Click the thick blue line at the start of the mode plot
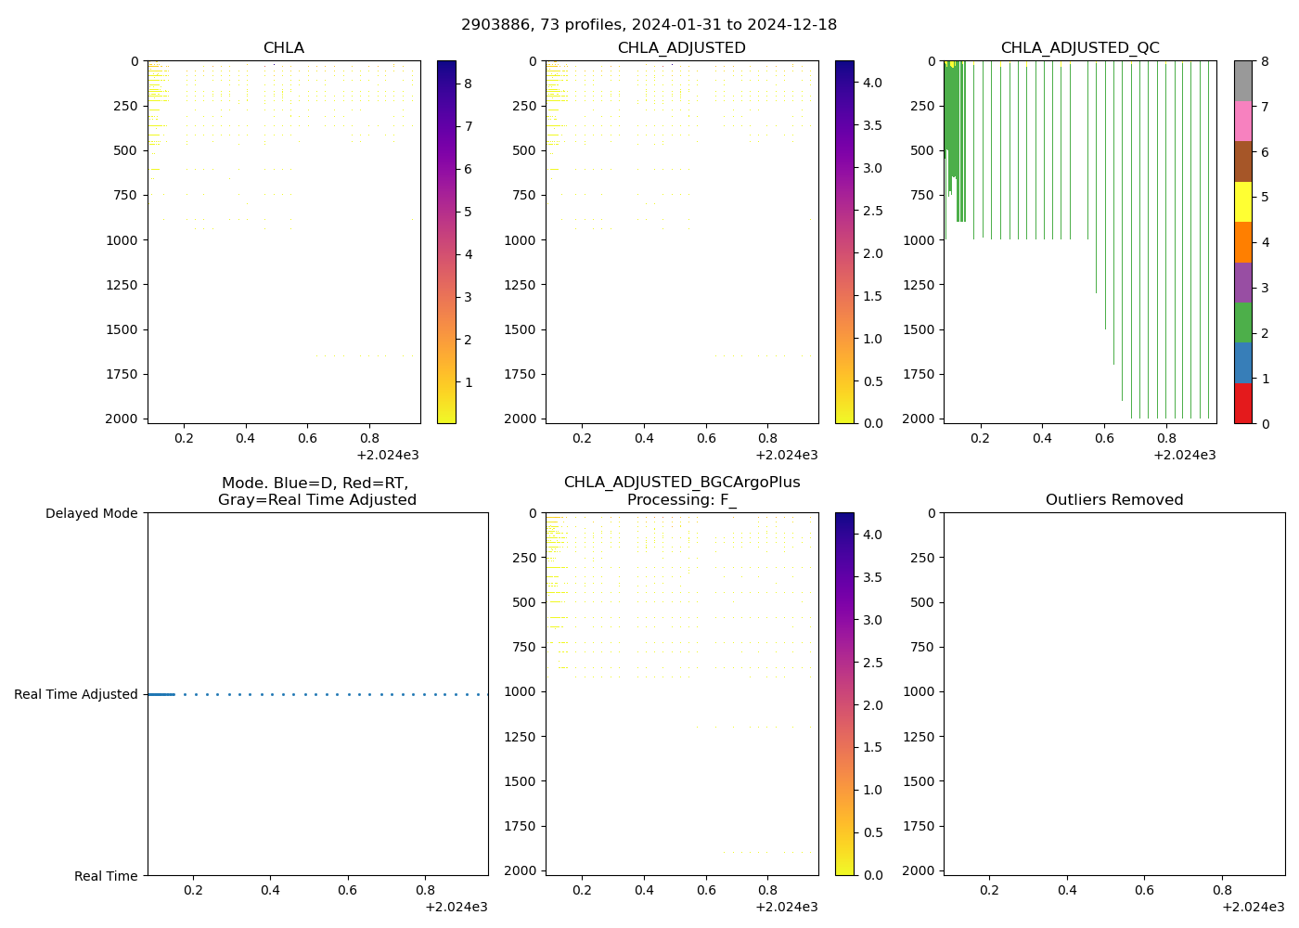Viewport: 1299px width, 928px height. point(161,694)
